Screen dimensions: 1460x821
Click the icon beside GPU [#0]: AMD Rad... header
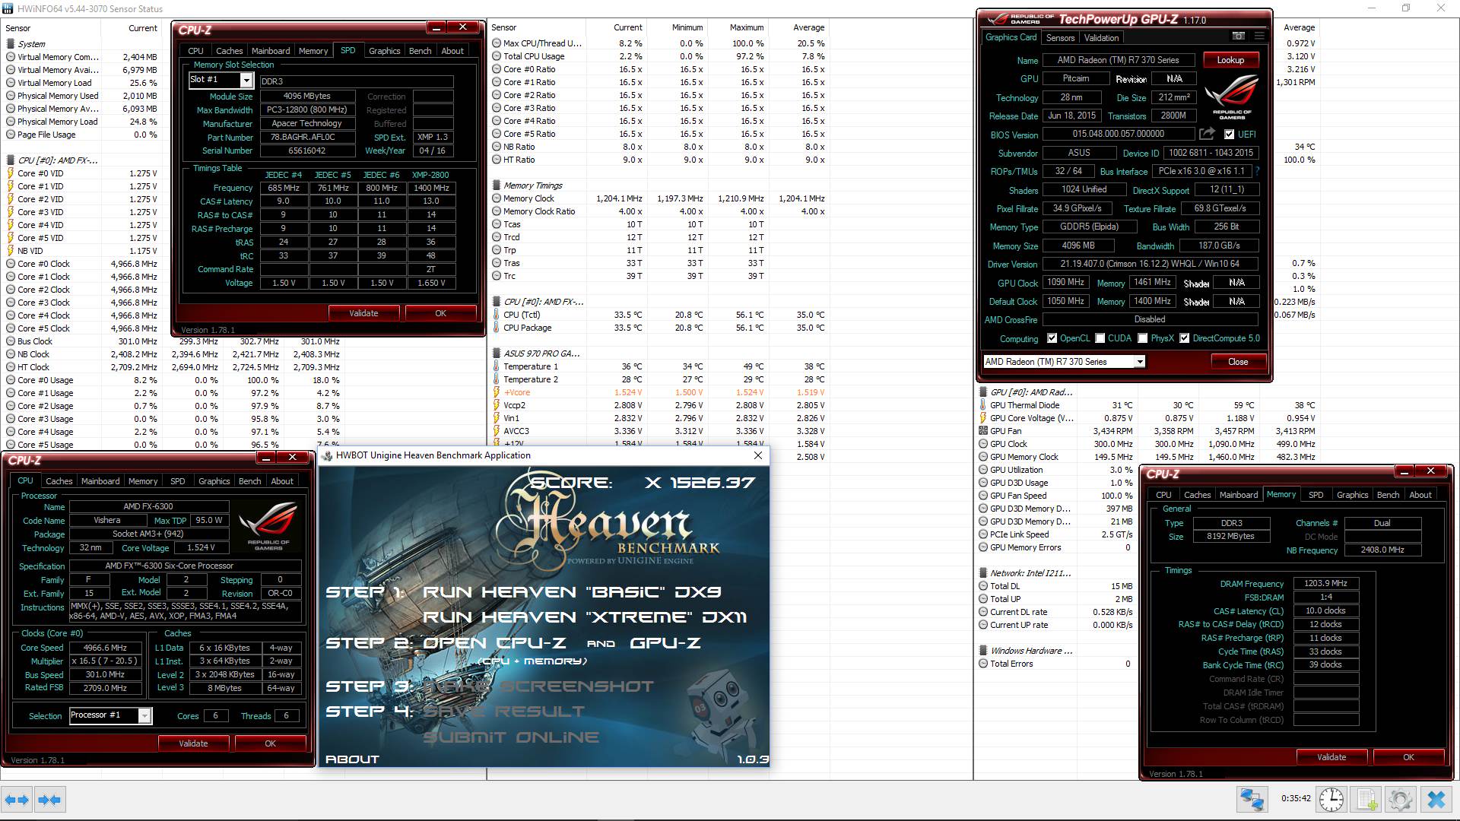coord(984,392)
